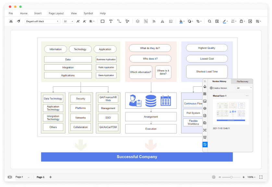This screenshot has width=272, height=187.
Task: Click the zoom in plus button
Action: [x=243, y=177]
